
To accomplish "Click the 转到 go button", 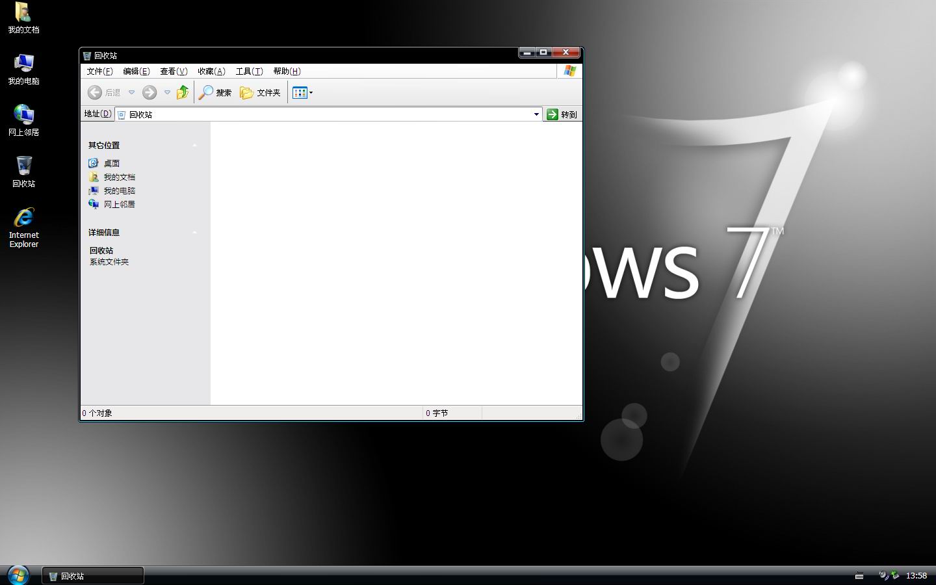I will (562, 114).
